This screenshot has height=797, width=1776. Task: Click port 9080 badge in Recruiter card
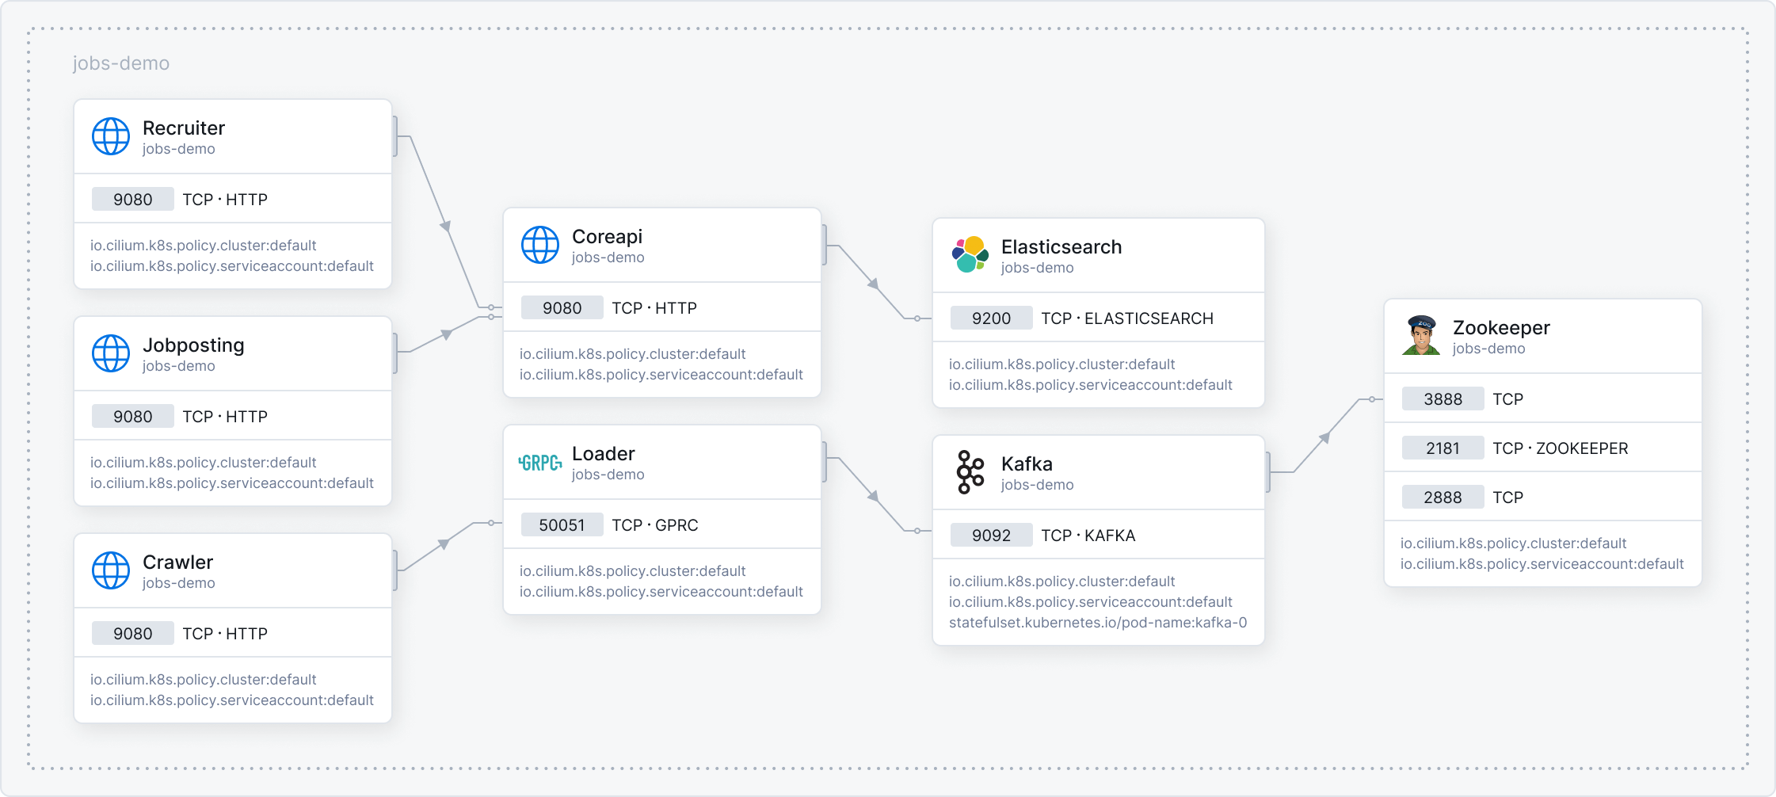click(x=133, y=200)
